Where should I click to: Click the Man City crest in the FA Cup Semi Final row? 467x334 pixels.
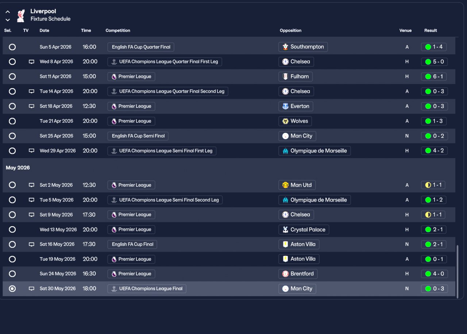[x=285, y=136]
